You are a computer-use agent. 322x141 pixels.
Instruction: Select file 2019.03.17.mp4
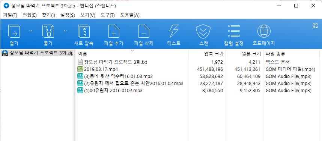pyautogui.click(x=101, y=69)
